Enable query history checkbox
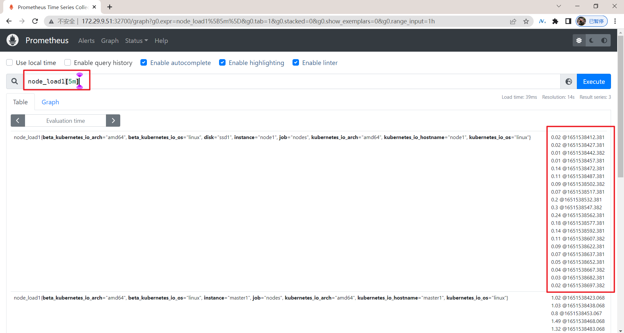The height and width of the screenshot is (333, 624). coord(68,62)
